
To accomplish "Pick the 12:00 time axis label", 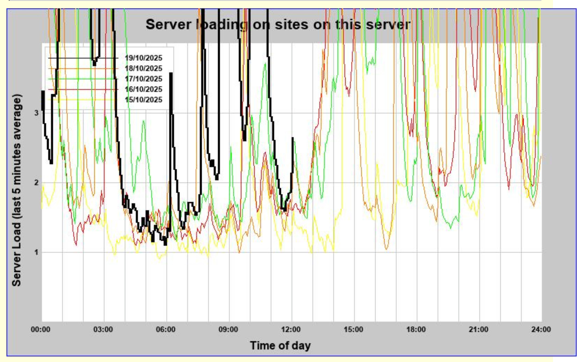I will 291,330.
